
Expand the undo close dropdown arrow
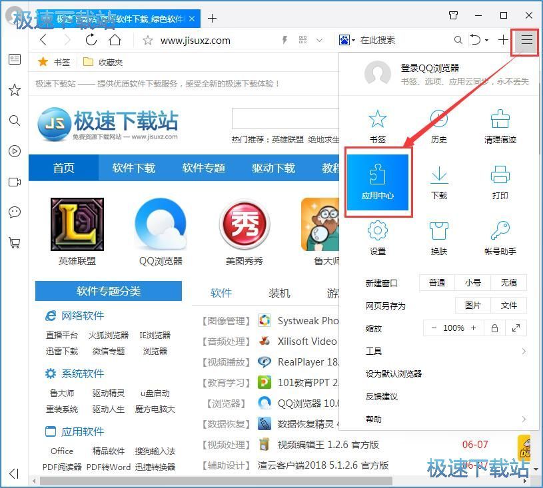point(486,41)
